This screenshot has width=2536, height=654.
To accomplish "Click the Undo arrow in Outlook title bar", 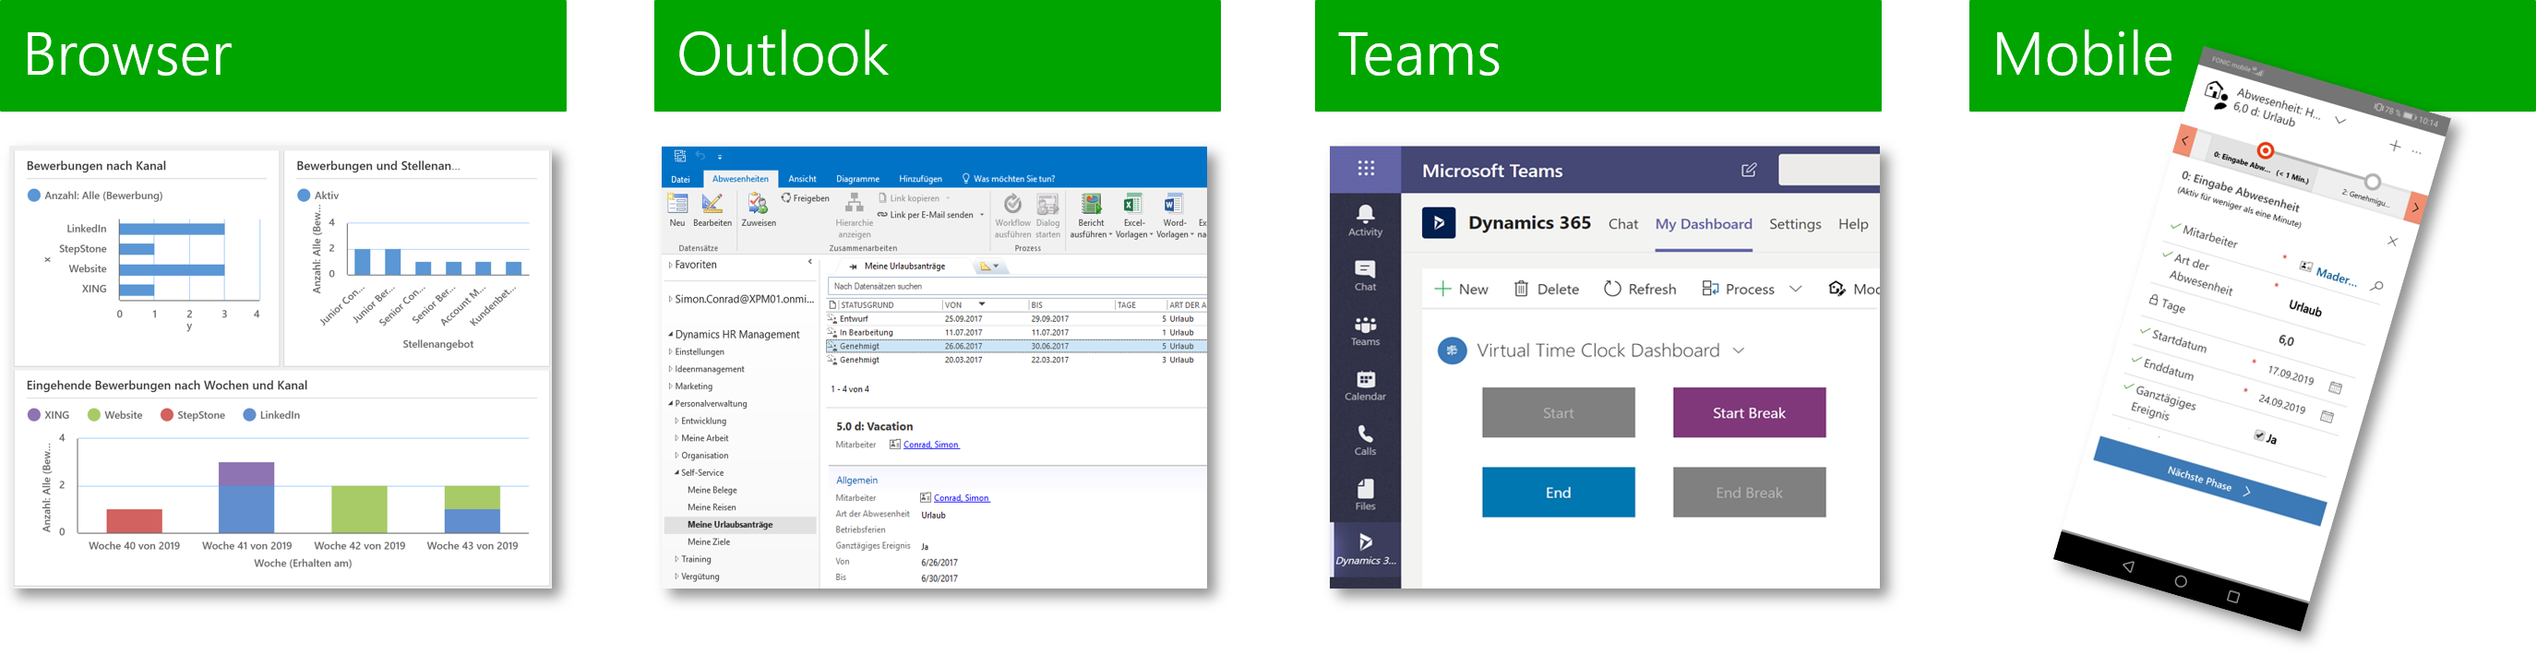I will 700,157.
